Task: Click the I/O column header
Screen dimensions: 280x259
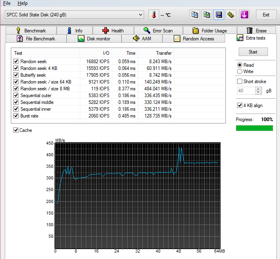Action: (x=96, y=53)
